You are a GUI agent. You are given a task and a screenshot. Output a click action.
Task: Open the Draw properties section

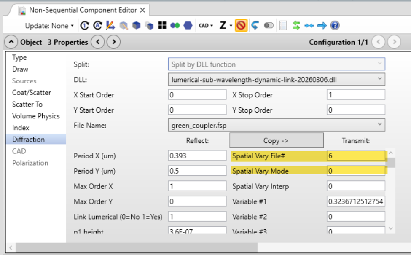coord(20,69)
